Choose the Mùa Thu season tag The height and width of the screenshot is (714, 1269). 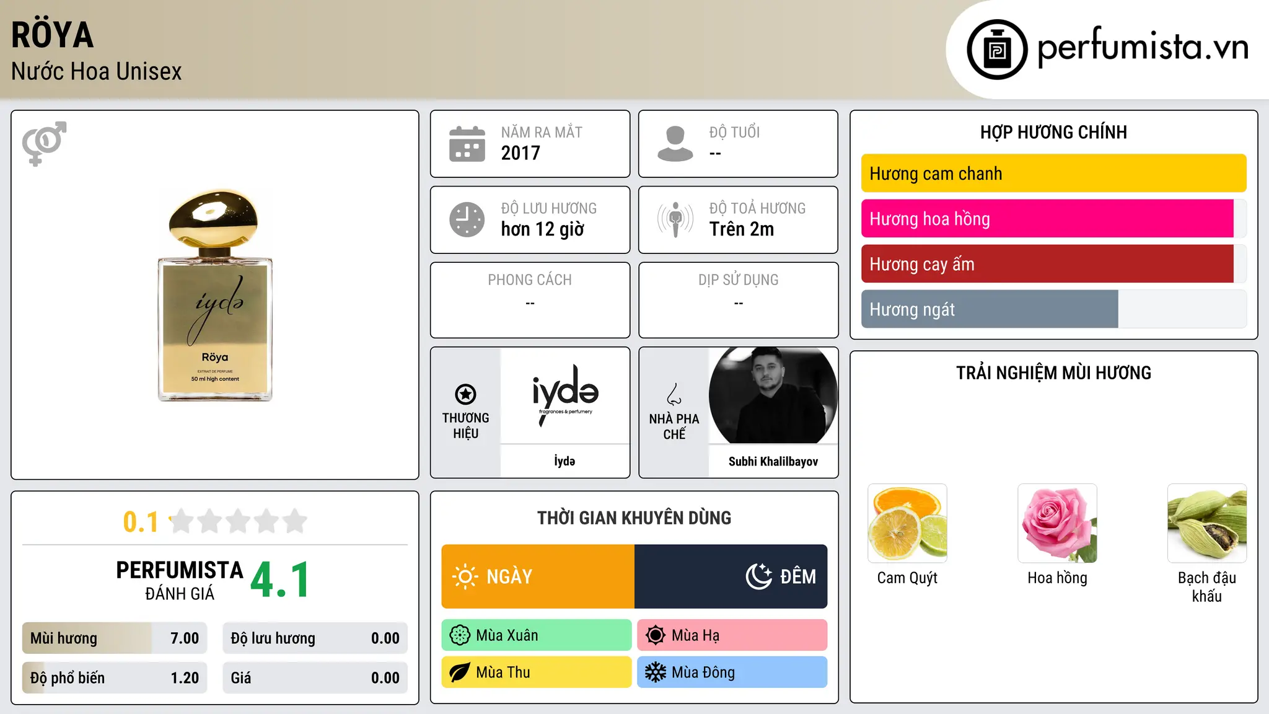[x=537, y=672]
